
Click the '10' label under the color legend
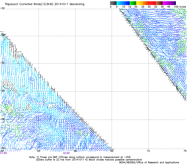coord(124,7)
